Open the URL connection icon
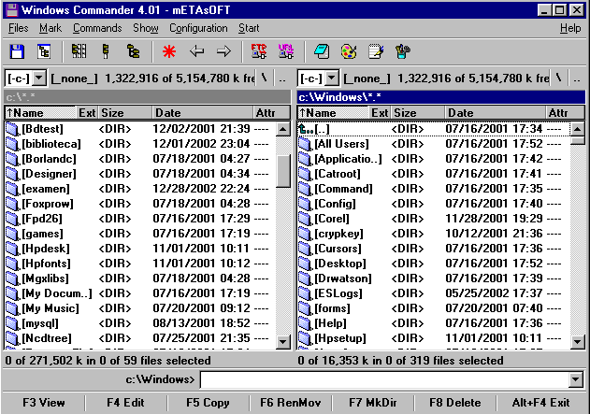The image size is (590, 414). point(286,51)
